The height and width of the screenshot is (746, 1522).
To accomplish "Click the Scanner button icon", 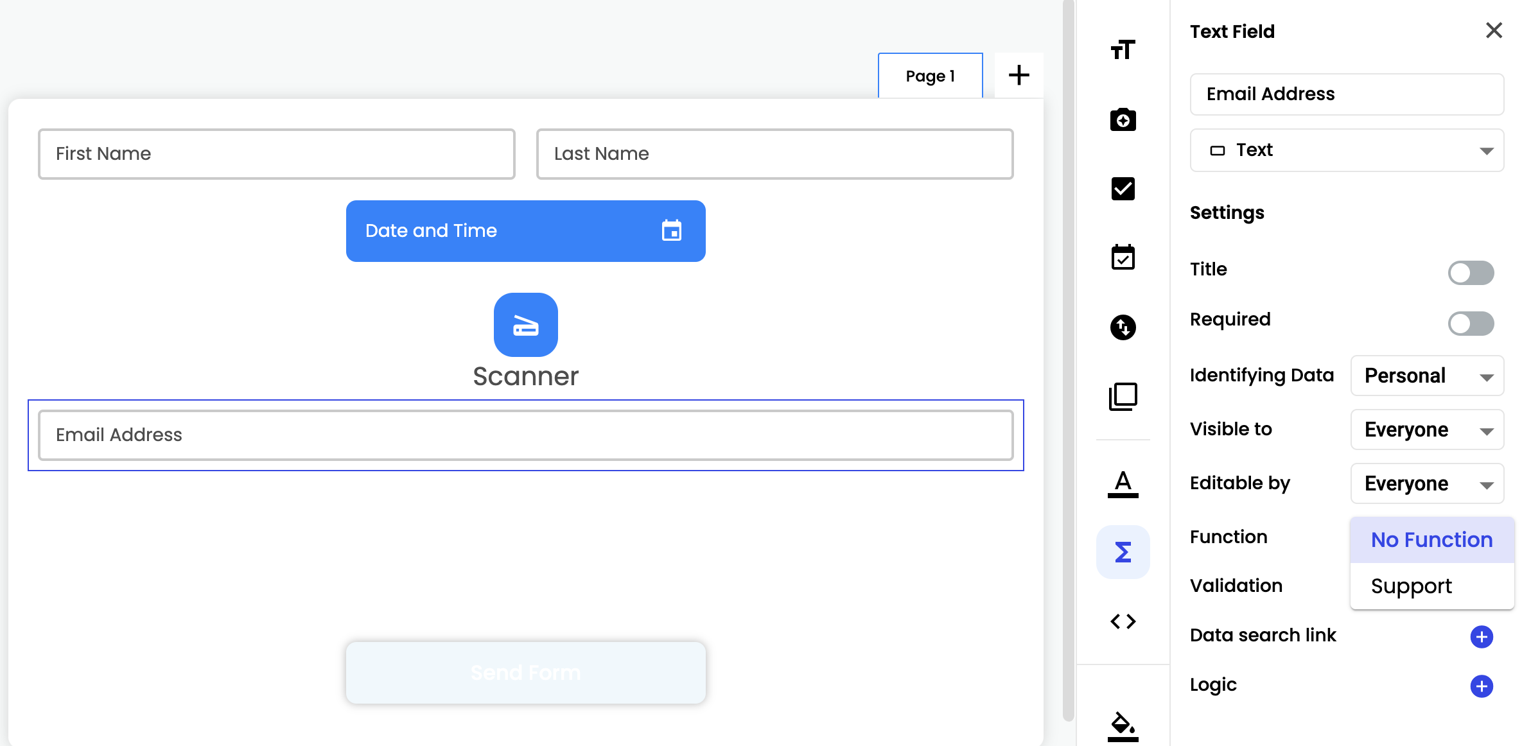I will point(525,325).
